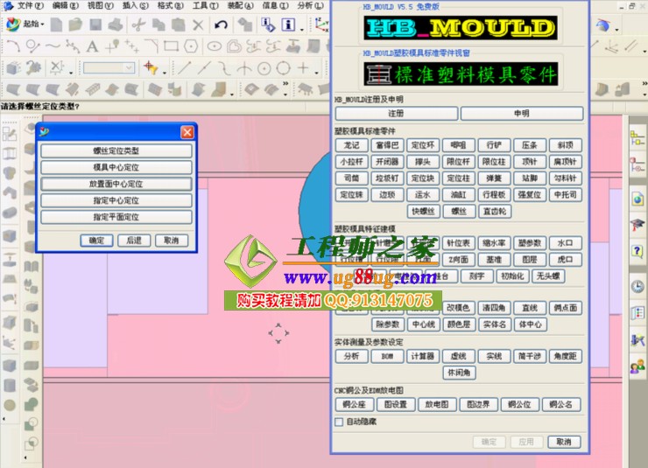648x468 pixels.
Task: Select the polygon tool
Action: click(191, 46)
